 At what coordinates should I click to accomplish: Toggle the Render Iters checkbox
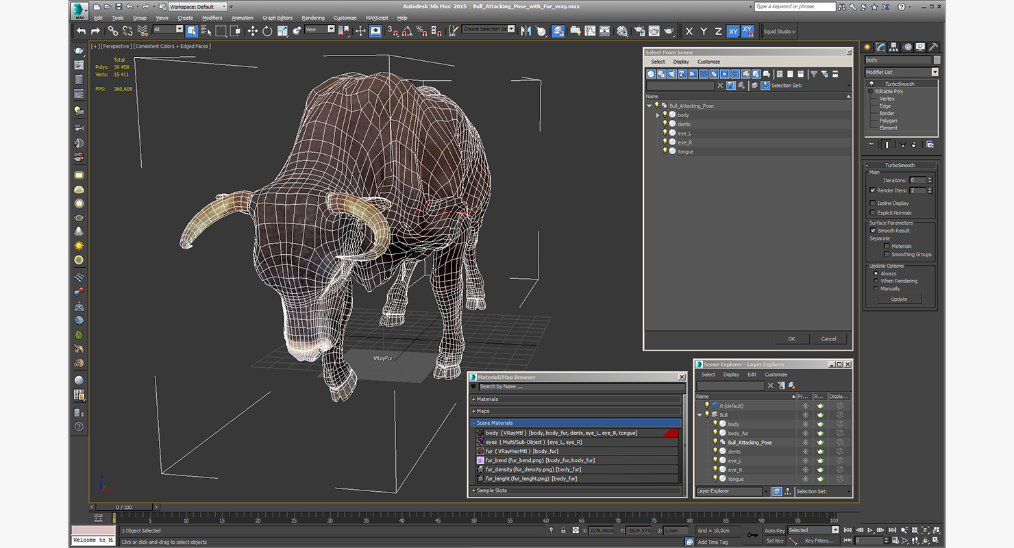tap(872, 190)
